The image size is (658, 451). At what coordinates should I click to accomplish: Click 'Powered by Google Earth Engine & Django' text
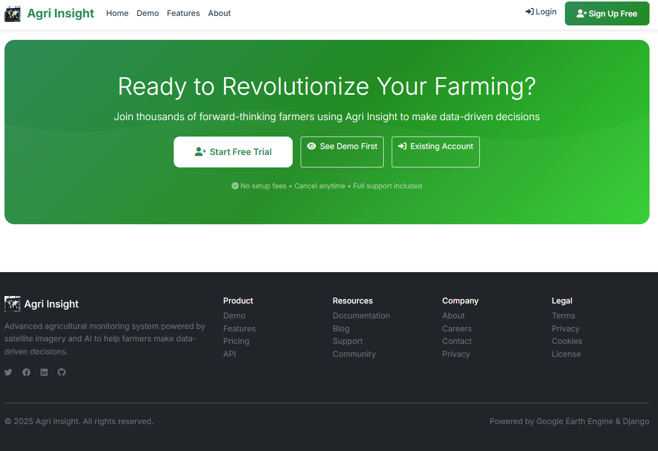pyautogui.click(x=569, y=422)
